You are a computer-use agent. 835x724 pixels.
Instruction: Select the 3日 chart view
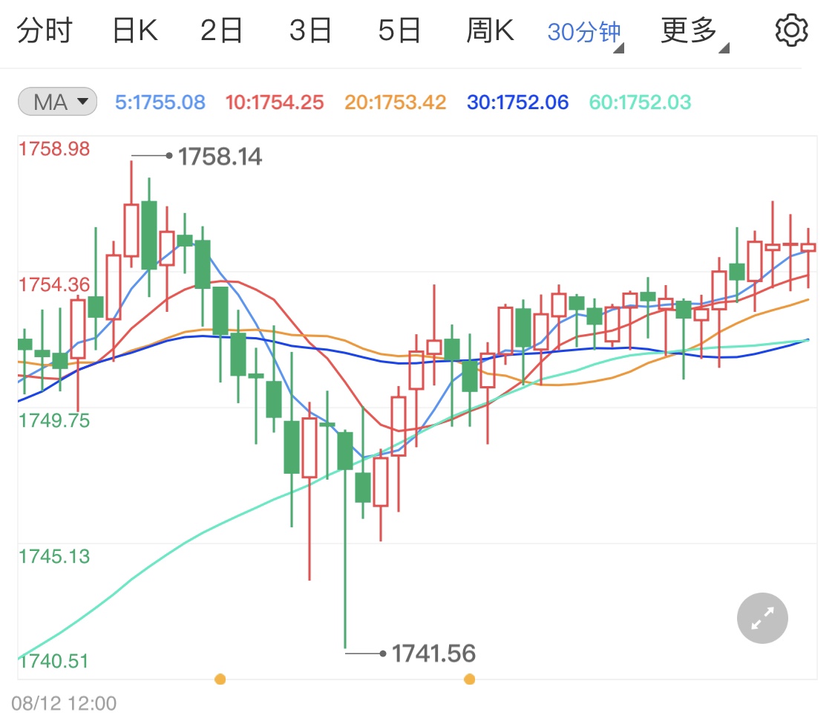point(310,30)
